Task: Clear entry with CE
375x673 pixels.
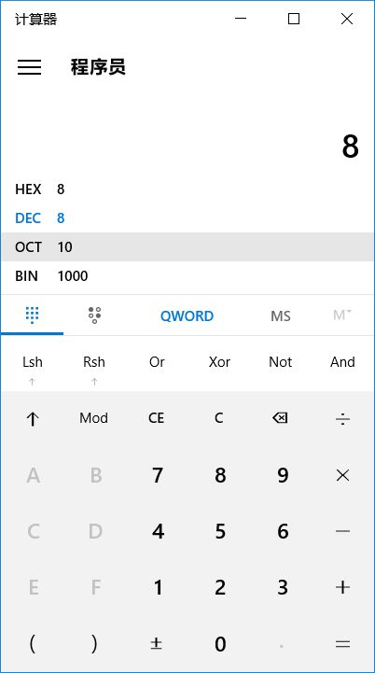Action: 156,418
